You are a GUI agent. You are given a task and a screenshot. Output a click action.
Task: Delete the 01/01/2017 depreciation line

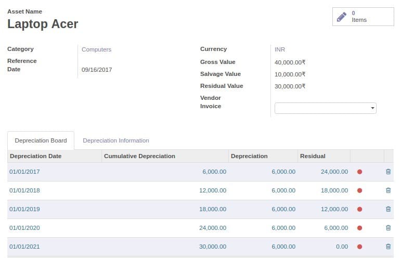[388, 172]
